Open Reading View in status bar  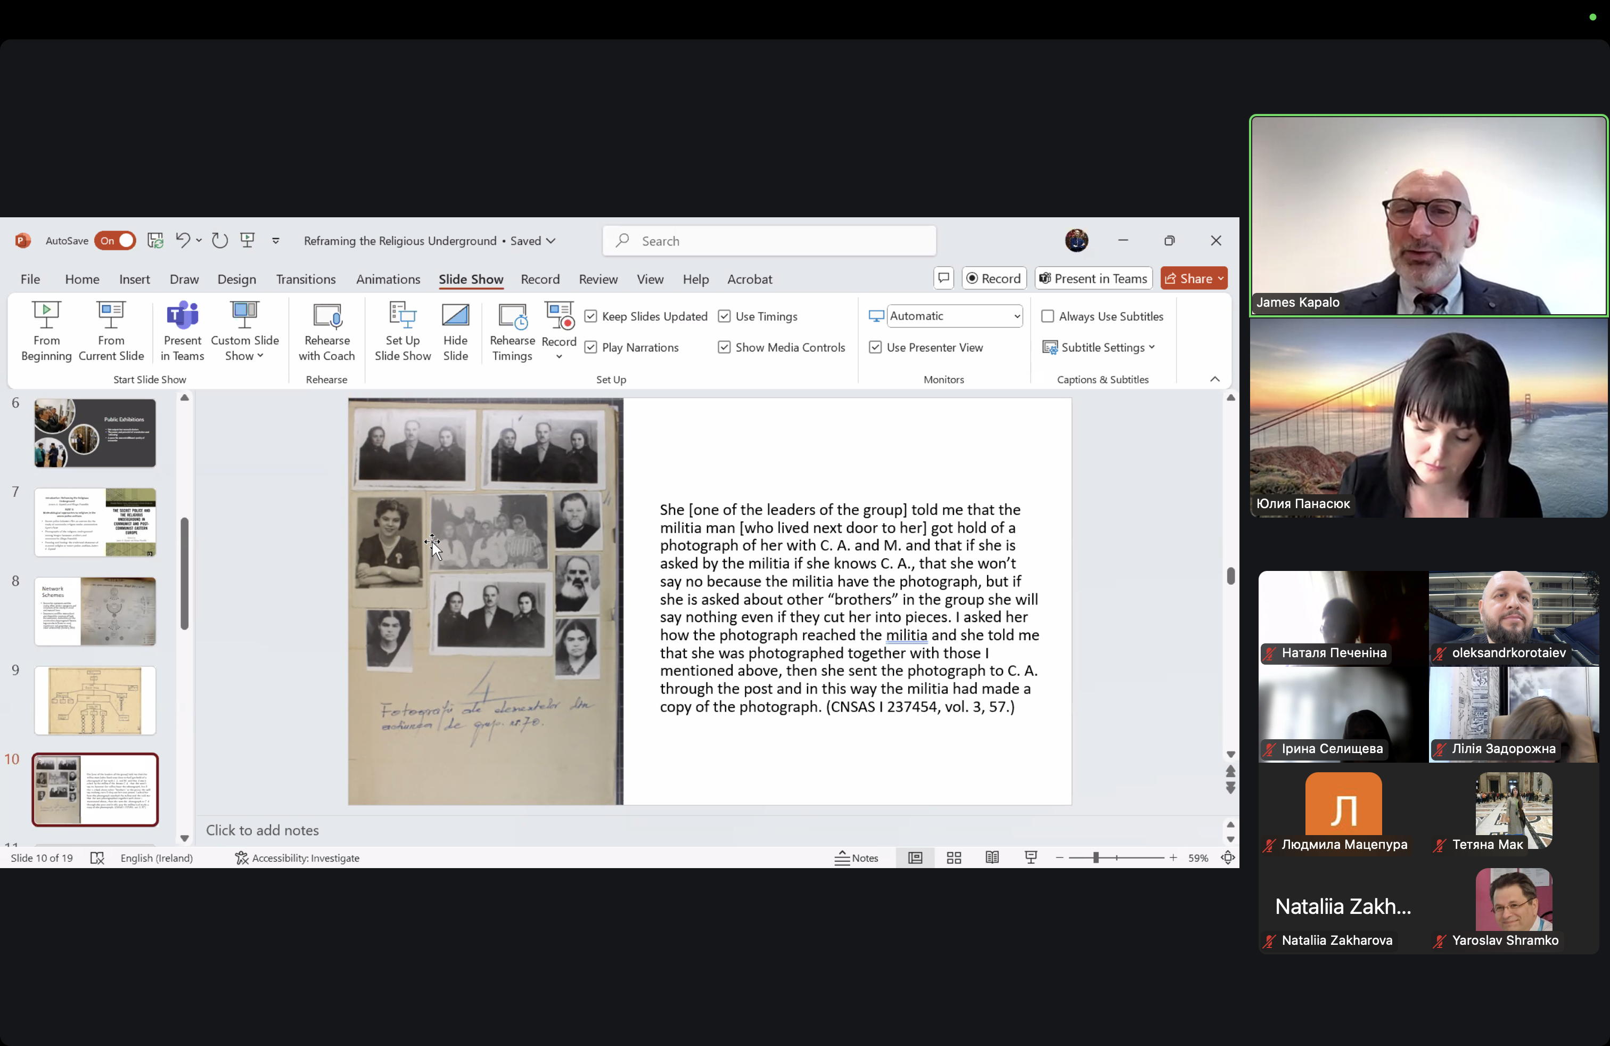pos(992,858)
